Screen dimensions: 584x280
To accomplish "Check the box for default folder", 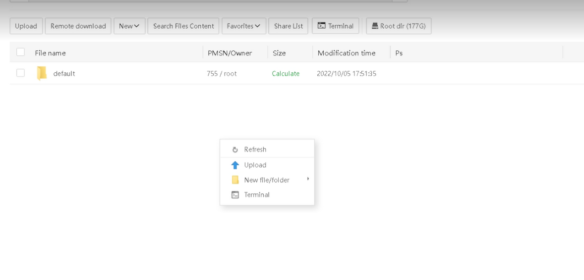I will (x=20, y=73).
